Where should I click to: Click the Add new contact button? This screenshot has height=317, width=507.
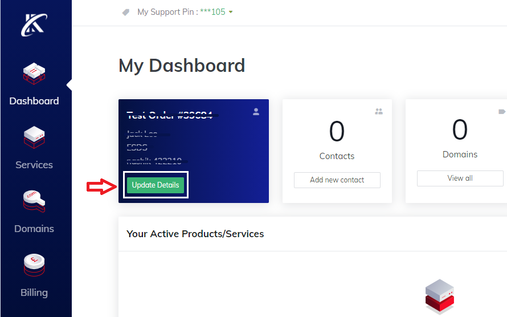(337, 180)
